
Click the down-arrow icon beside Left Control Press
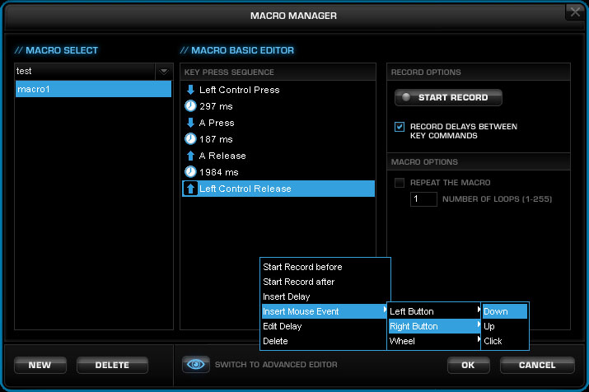tap(190, 90)
